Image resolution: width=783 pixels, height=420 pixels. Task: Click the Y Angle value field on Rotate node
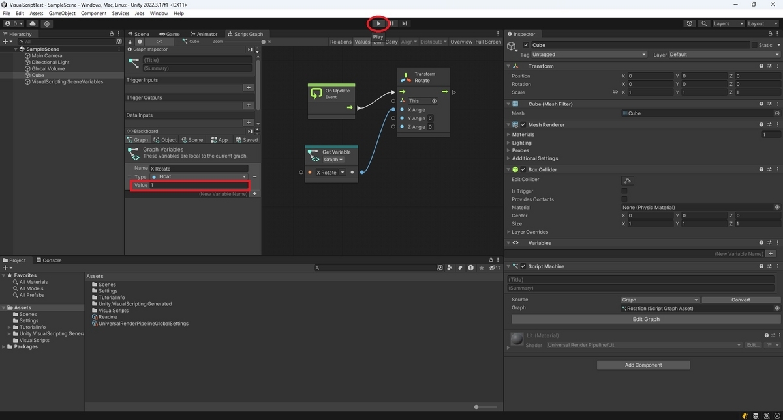pyautogui.click(x=431, y=119)
